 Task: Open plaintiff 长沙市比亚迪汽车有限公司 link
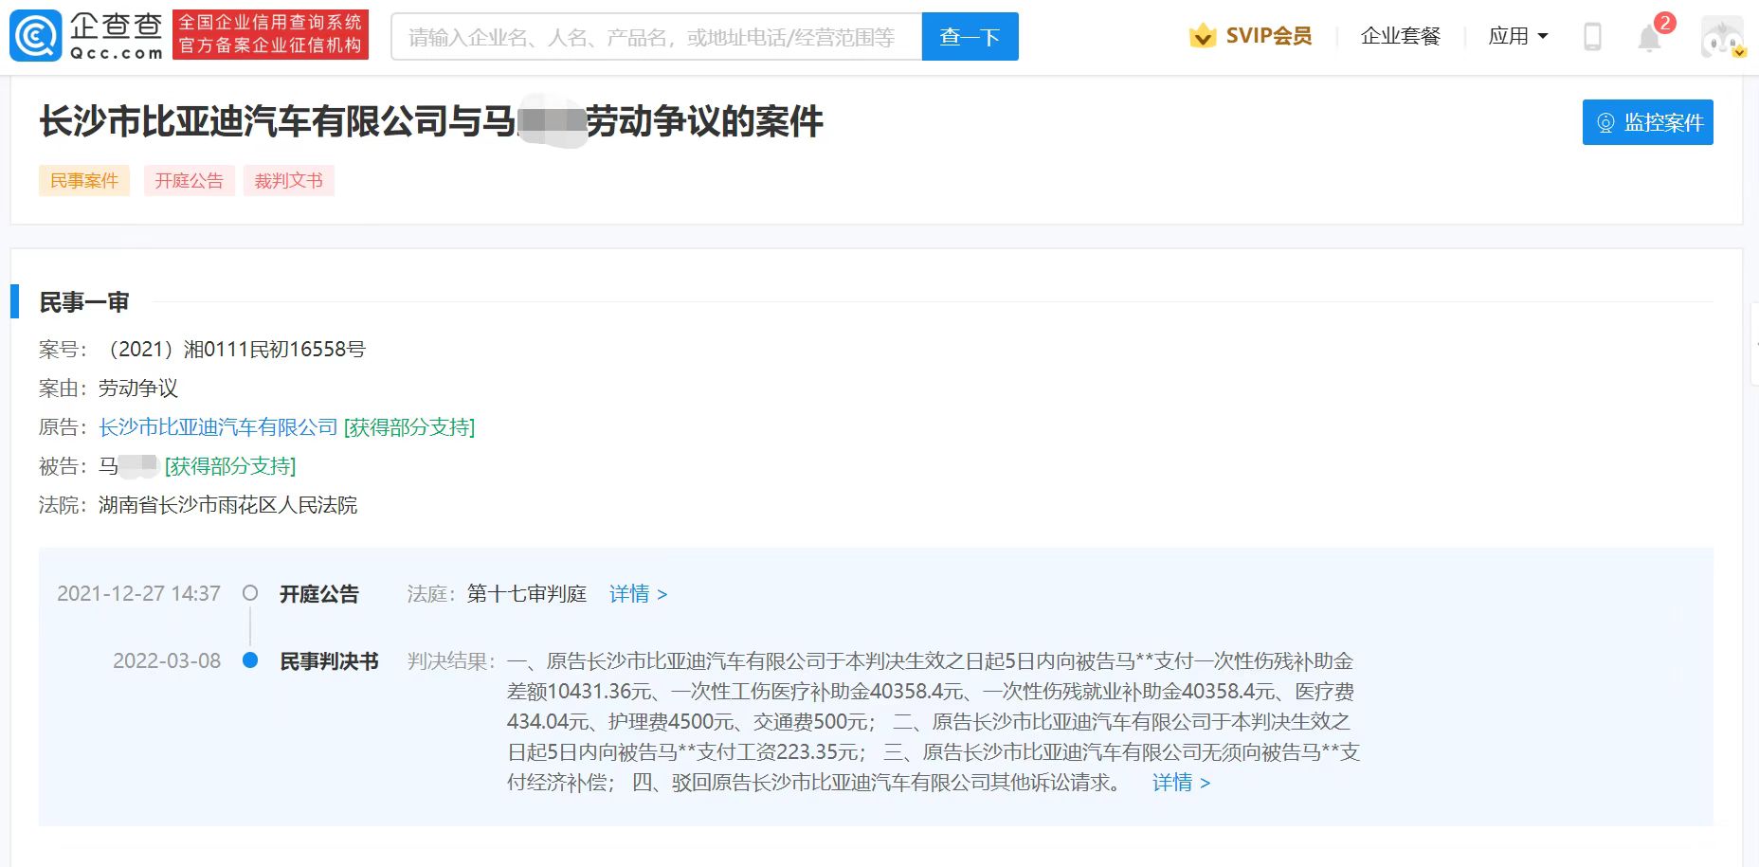point(218,427)
